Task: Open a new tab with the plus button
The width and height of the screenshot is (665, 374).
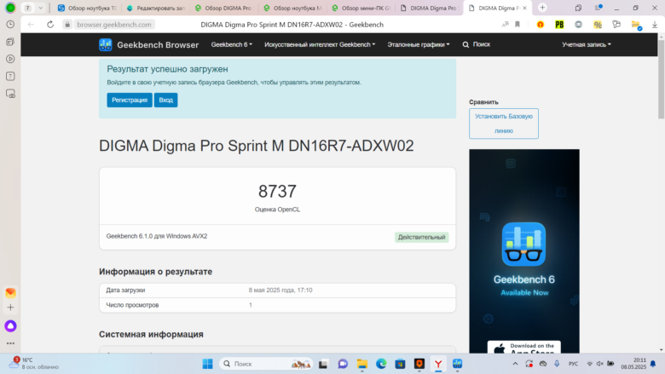Action: [x=542, y=8]
